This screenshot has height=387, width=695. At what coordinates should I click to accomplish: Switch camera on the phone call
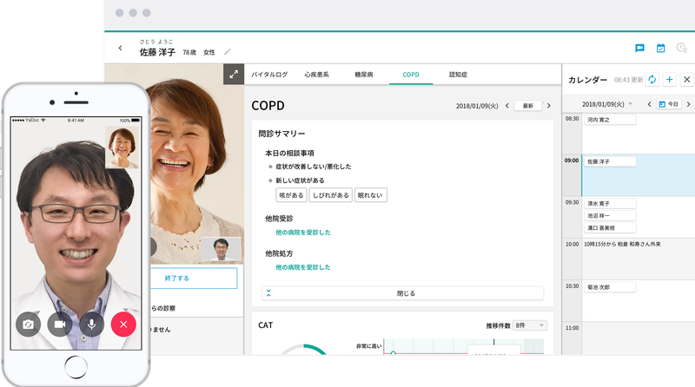pos(28,325)
